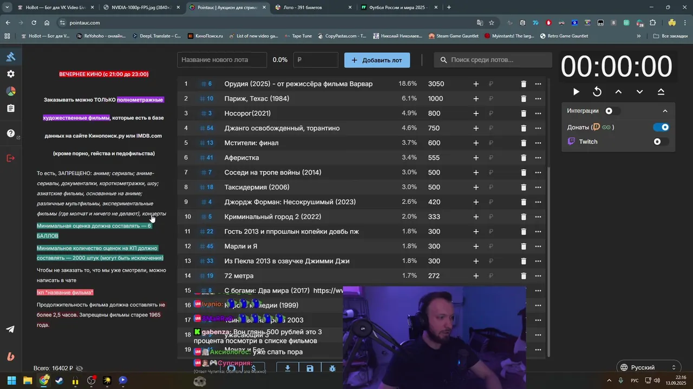Viewport: 693px width, 389px height.
Task: Click the red logout icon in sidebar
Action: [11, 158]
